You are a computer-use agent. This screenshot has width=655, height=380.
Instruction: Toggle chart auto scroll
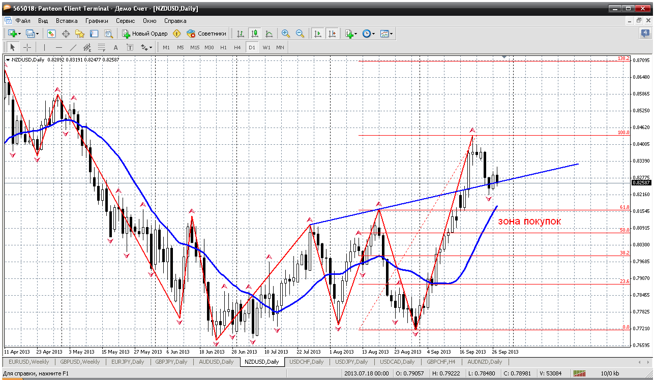click(318, 34)
